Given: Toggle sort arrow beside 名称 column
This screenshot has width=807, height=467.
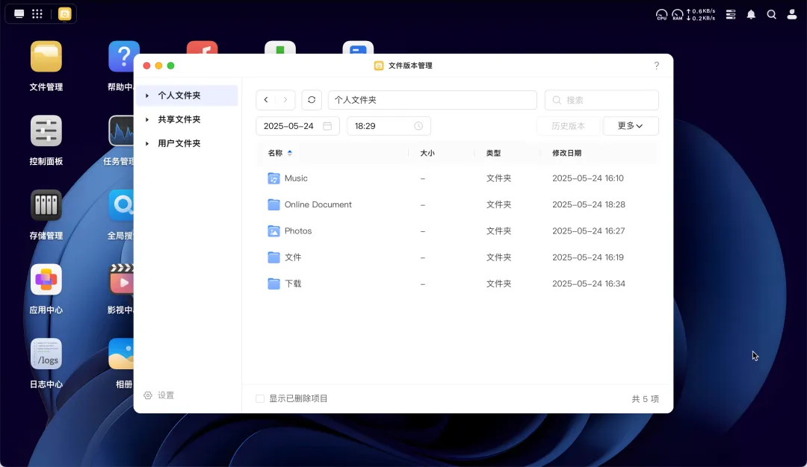Looking at the screenshot, I should click(x=290, y=153).
